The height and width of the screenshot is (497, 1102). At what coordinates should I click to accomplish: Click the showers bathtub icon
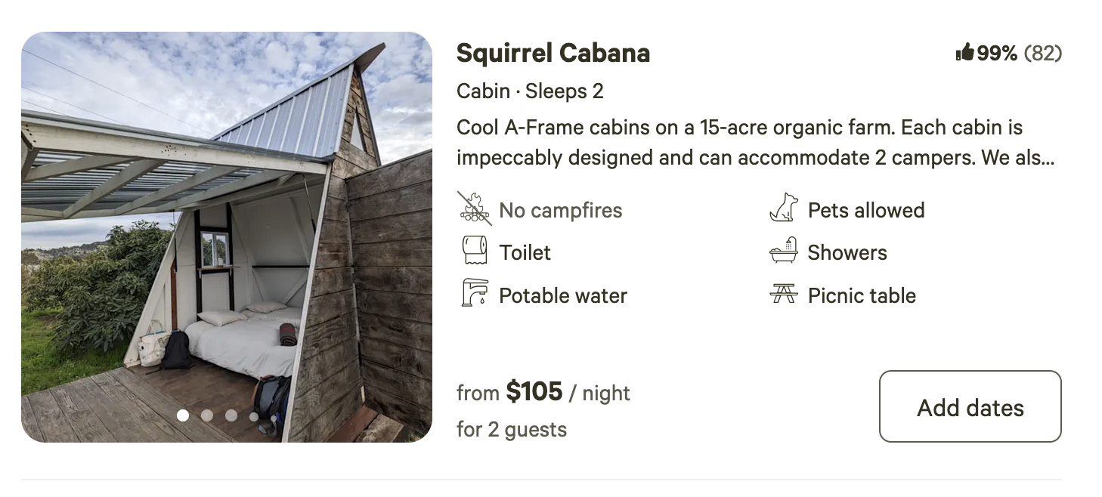[x=784, y=252]
